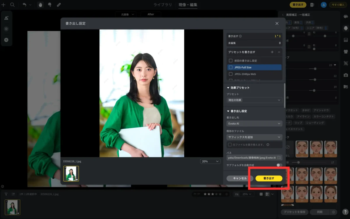Open the 20% zoom dropdown in dialog
This screenshot has width=350, height=219.
210,161
